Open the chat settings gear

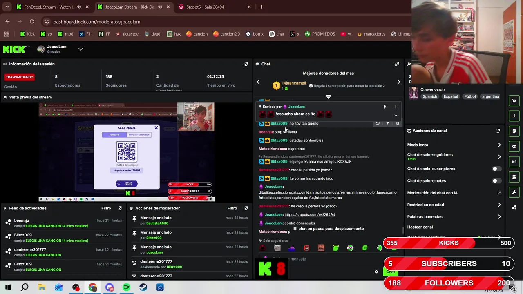click(376, 272)
